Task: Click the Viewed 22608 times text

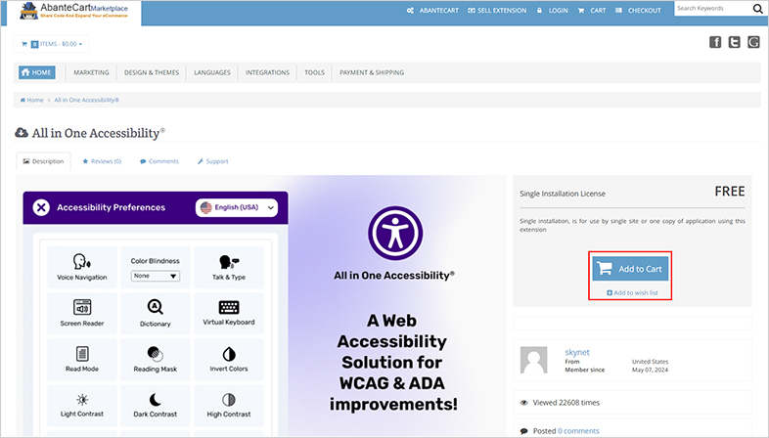Action: click(x=565, y=403)
